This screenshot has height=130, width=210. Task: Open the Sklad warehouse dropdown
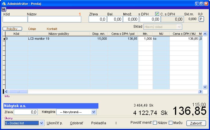pos(179,27)
